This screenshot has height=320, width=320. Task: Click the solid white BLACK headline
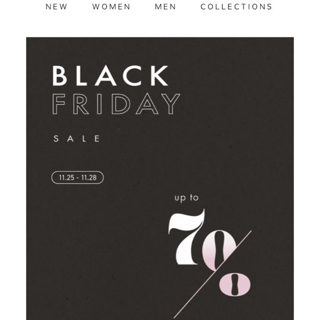pyautogui.click(x=110, y=76)
